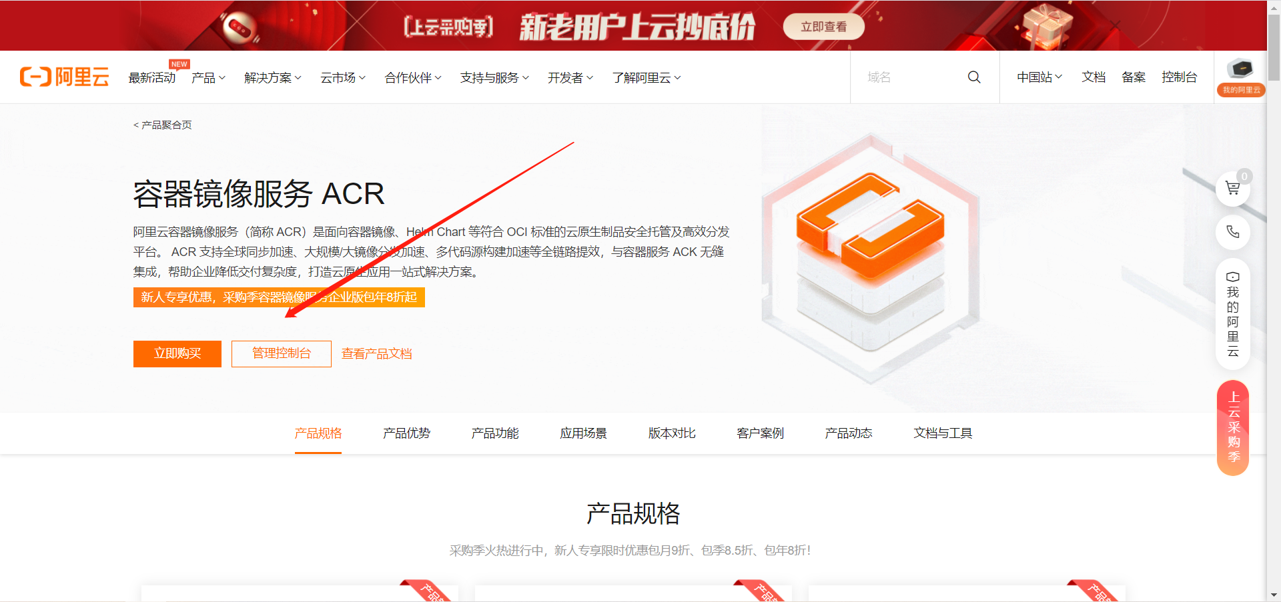Select the 产品规格 tab

coord(318,433)
